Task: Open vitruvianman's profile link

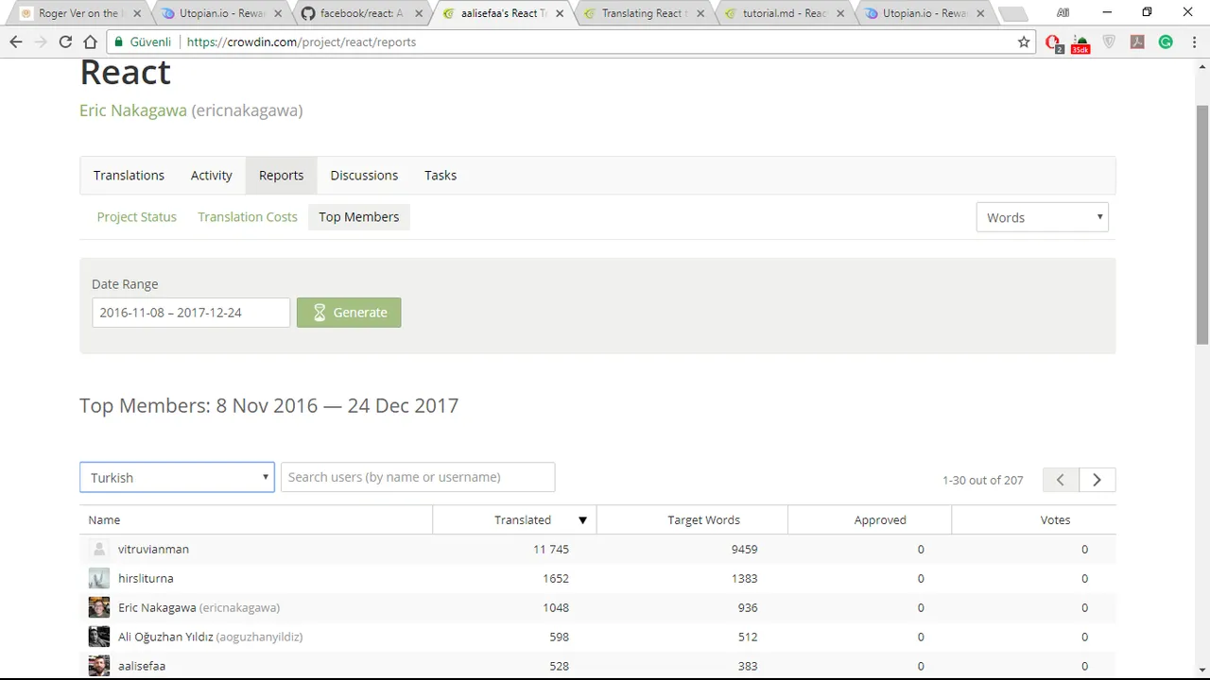Action: point(153,549)
